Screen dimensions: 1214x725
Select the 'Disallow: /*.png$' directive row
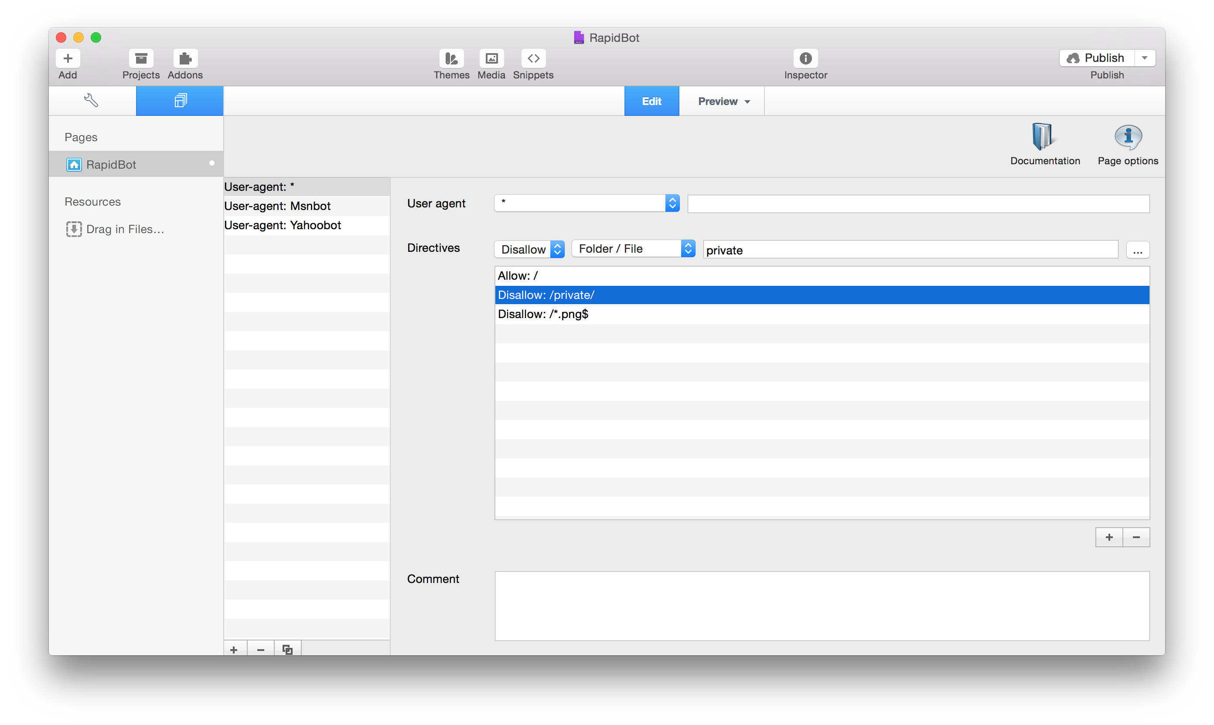[x=822, y=314]
